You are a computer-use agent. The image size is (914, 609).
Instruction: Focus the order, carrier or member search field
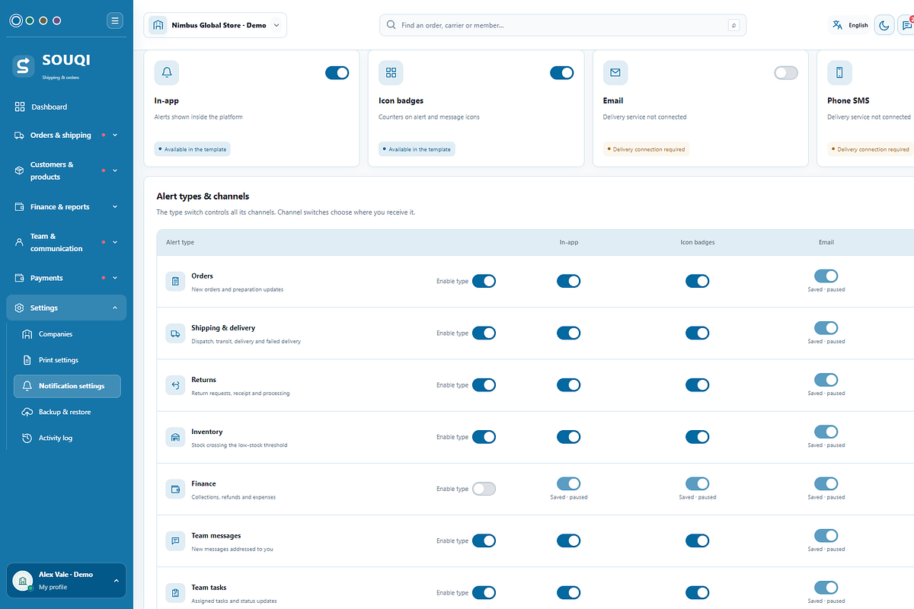click(563, 25)
